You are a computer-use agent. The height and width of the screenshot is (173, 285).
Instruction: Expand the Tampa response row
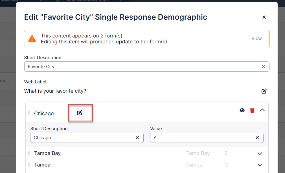pos(260,165)
